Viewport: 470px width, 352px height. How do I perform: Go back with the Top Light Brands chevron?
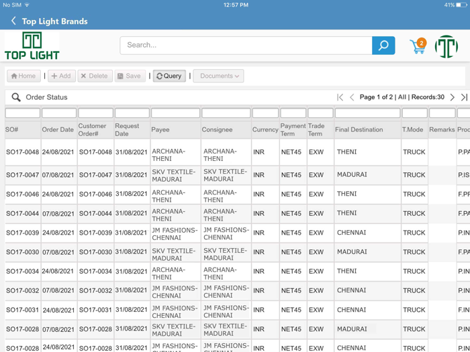(13, 21)
